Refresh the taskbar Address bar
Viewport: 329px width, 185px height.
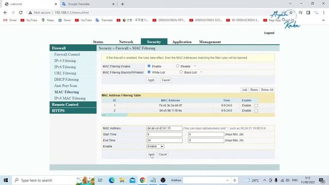coord(234,180)
